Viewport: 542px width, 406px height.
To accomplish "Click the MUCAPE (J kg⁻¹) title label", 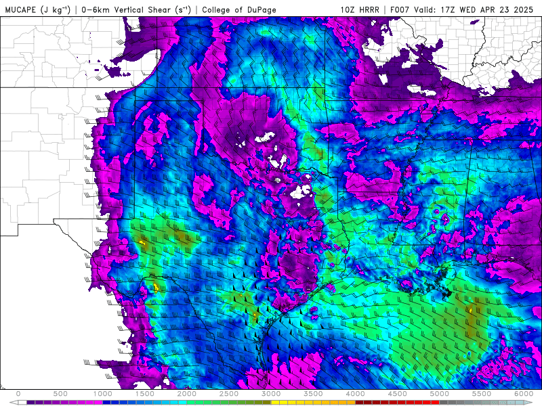I will tap(38, 9).
